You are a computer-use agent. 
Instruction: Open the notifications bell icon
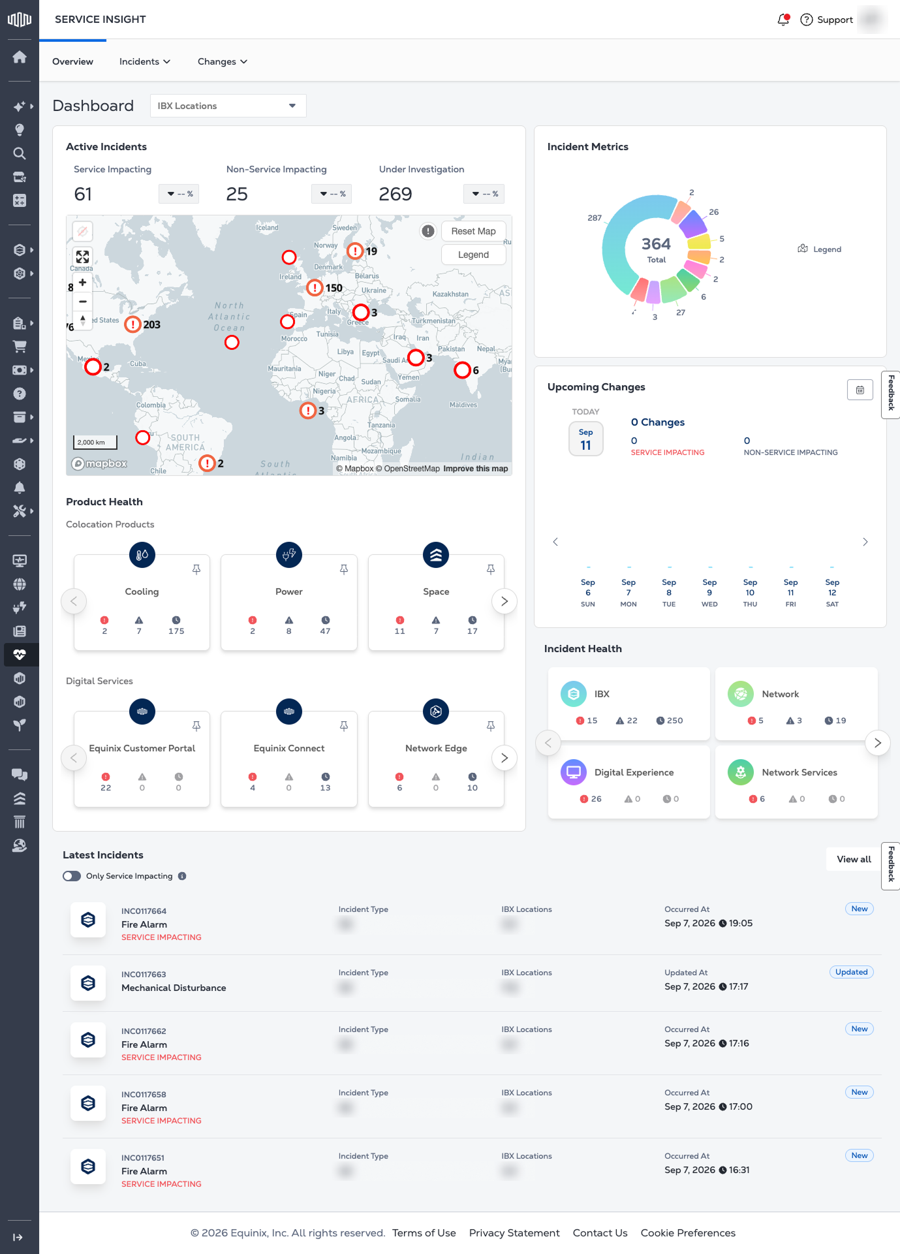pyautogui.click(x=783, y=20)
